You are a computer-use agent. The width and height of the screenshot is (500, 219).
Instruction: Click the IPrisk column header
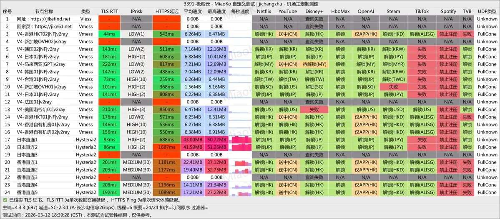tap(136, 12)
